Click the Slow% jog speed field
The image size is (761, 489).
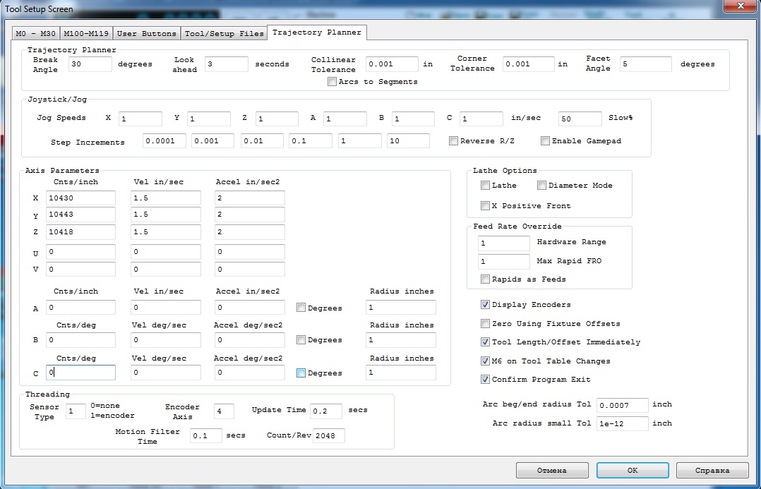point(580,119)
